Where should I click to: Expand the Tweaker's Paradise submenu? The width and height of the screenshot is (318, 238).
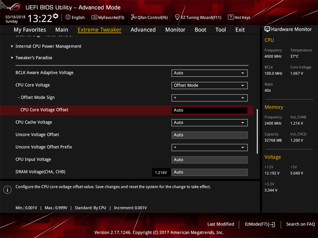point(34,58)
